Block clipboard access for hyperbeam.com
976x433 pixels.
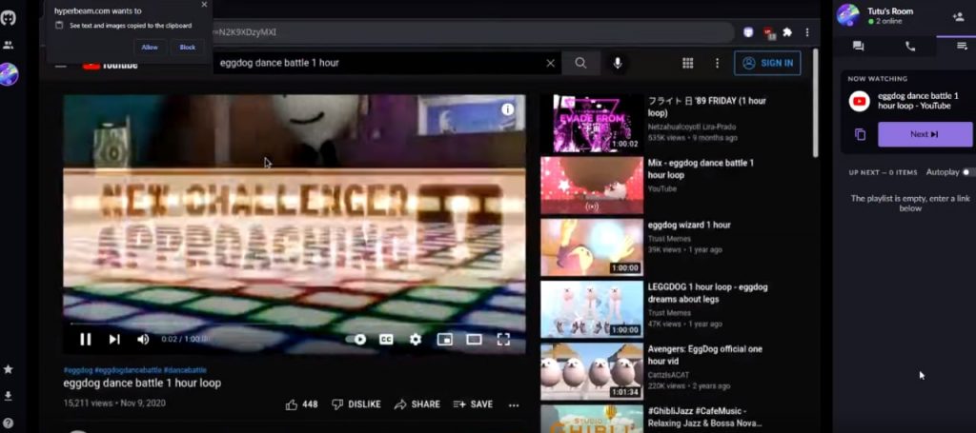pyautogui.click(x=188, y=48)
